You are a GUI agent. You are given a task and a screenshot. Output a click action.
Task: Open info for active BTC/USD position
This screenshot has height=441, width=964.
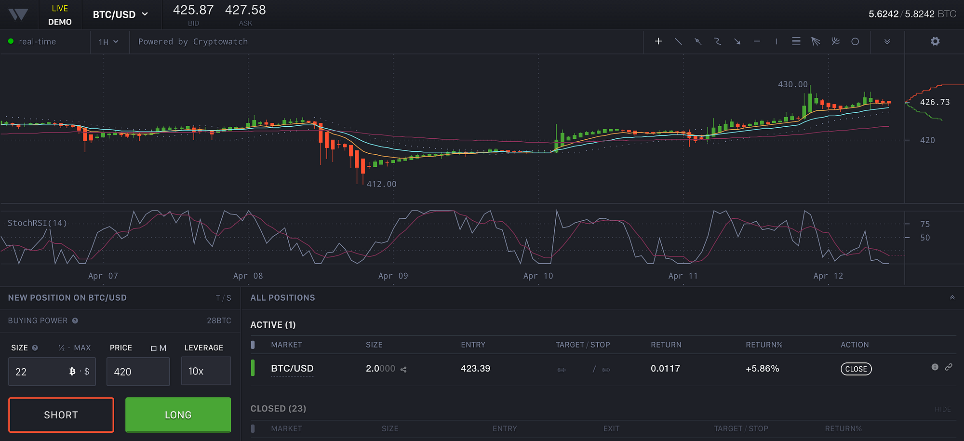[x=935, y=367]
